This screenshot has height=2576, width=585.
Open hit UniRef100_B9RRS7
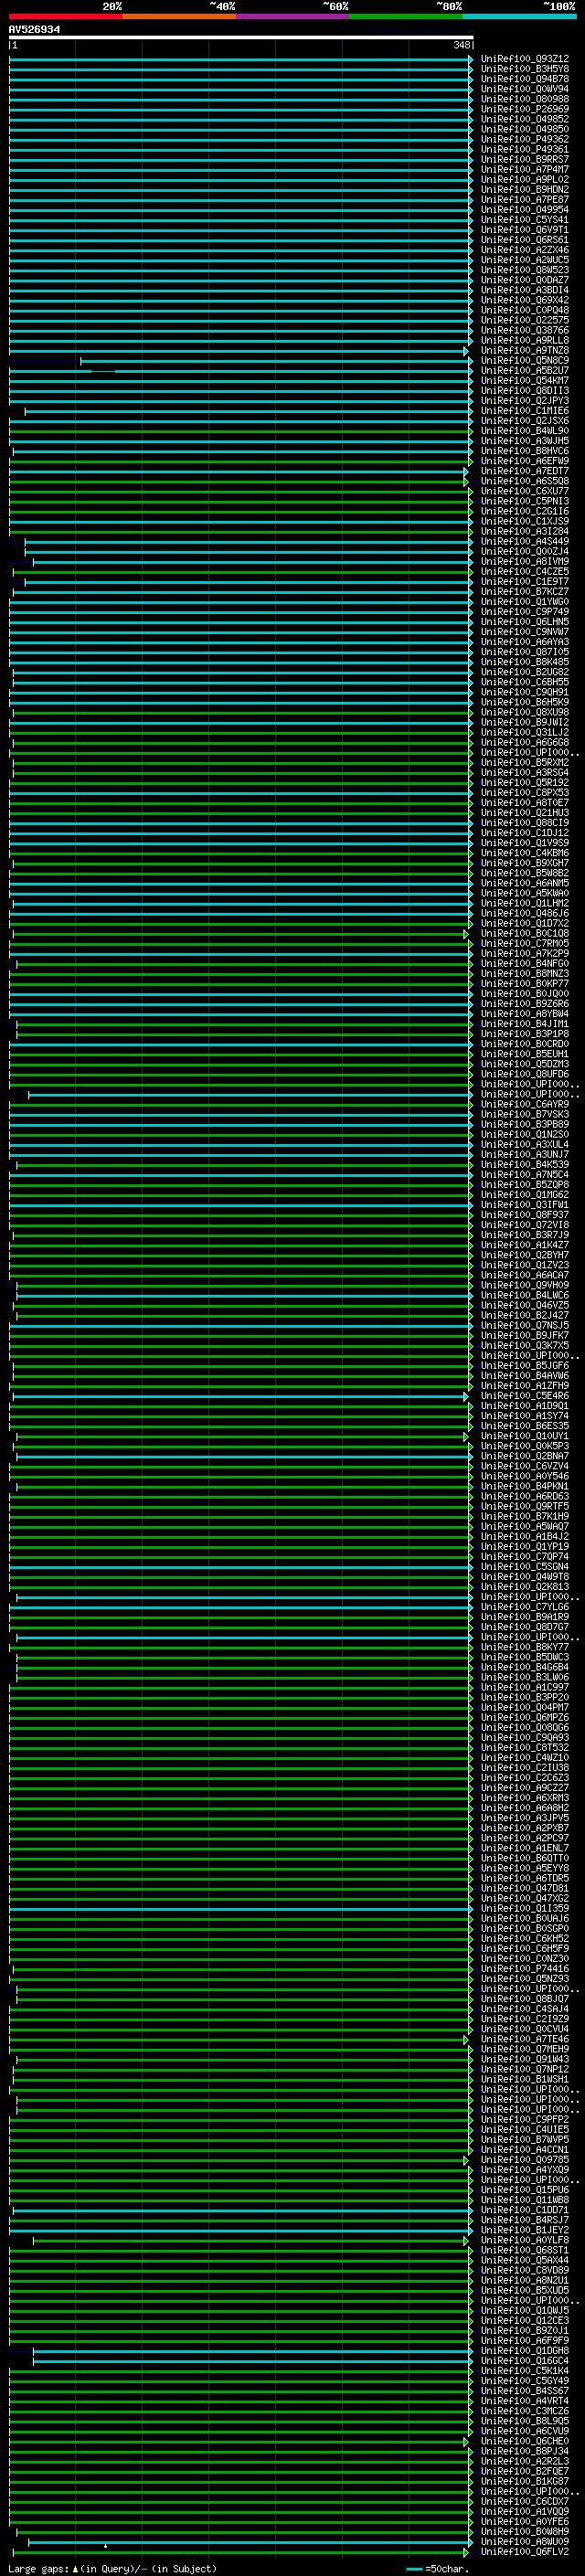[525, 159]
